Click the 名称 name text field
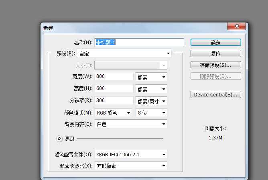 point(139,43)
